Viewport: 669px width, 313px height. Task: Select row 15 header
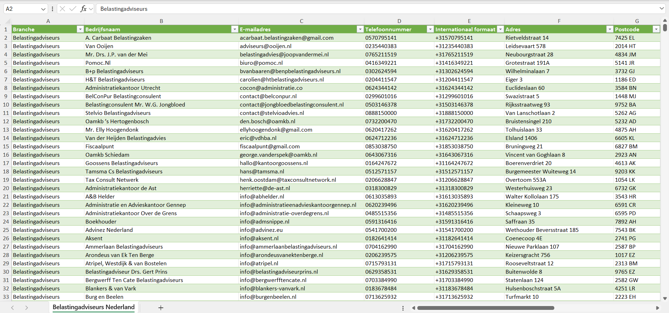pyautogui.click(x=6, y=147)
